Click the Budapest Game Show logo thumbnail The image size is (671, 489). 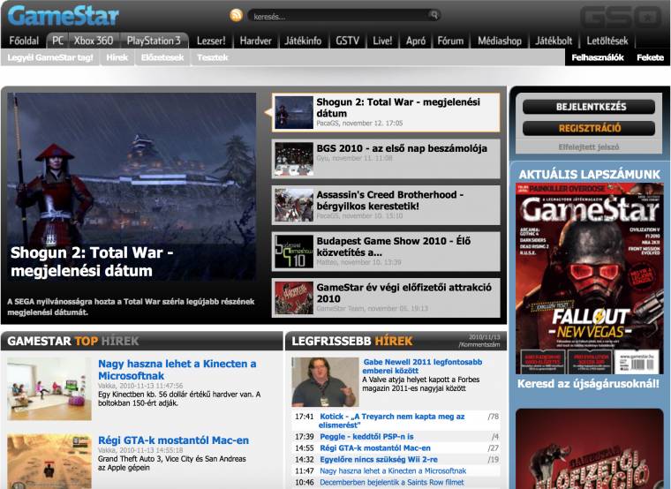tap(294, 252)
